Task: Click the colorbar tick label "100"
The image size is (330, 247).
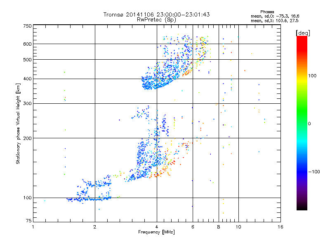Action: [312, 76]
